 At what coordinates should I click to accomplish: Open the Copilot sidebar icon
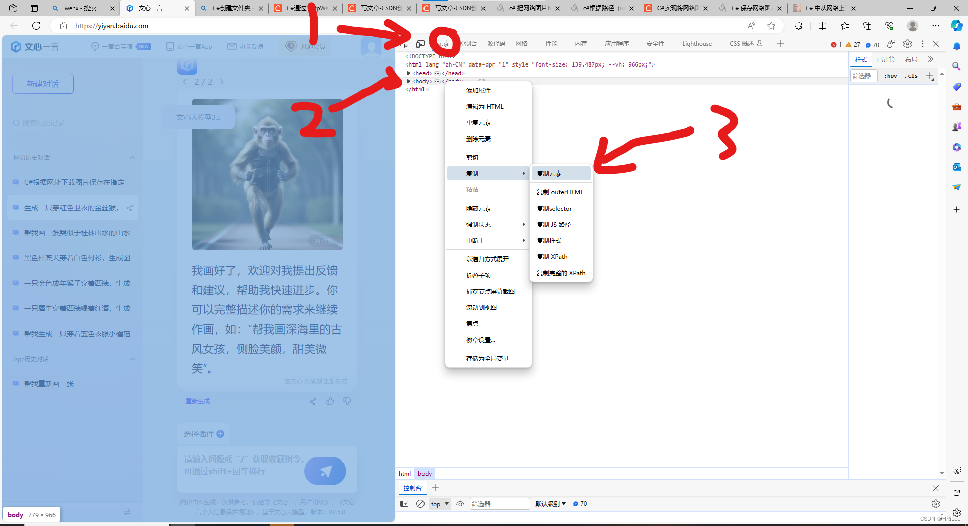pos(956,26)
